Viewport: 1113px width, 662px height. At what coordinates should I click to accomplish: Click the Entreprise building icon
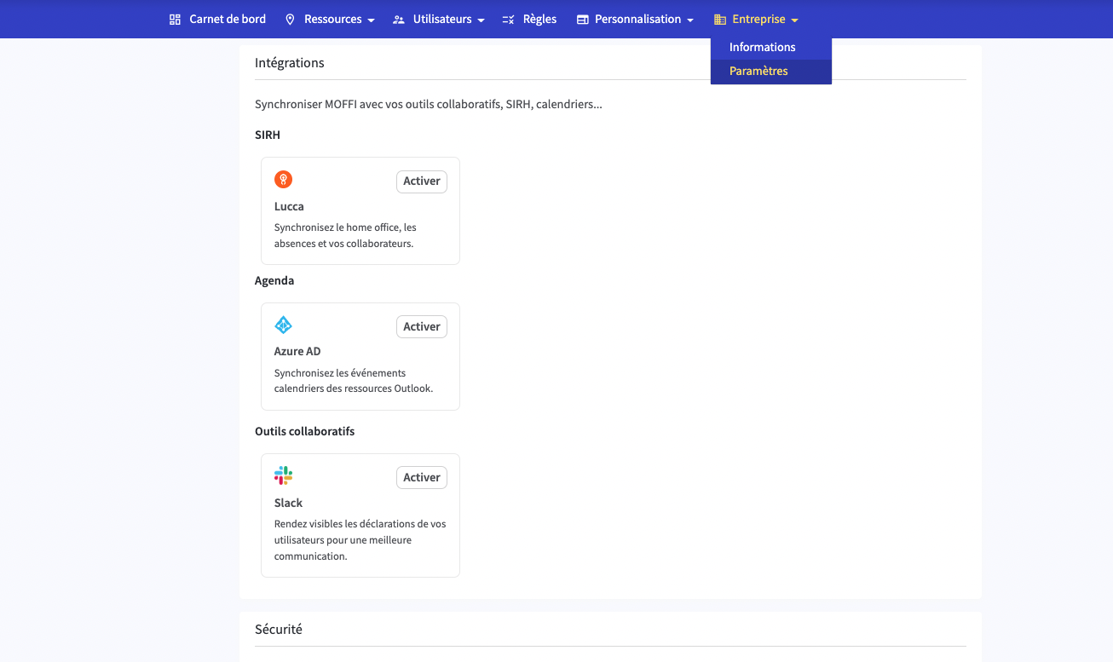point(720,20)
